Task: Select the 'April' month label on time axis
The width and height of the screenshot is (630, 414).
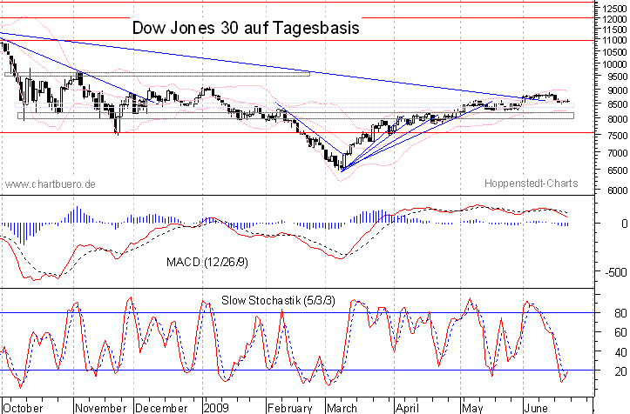Action: click(407, 408)
